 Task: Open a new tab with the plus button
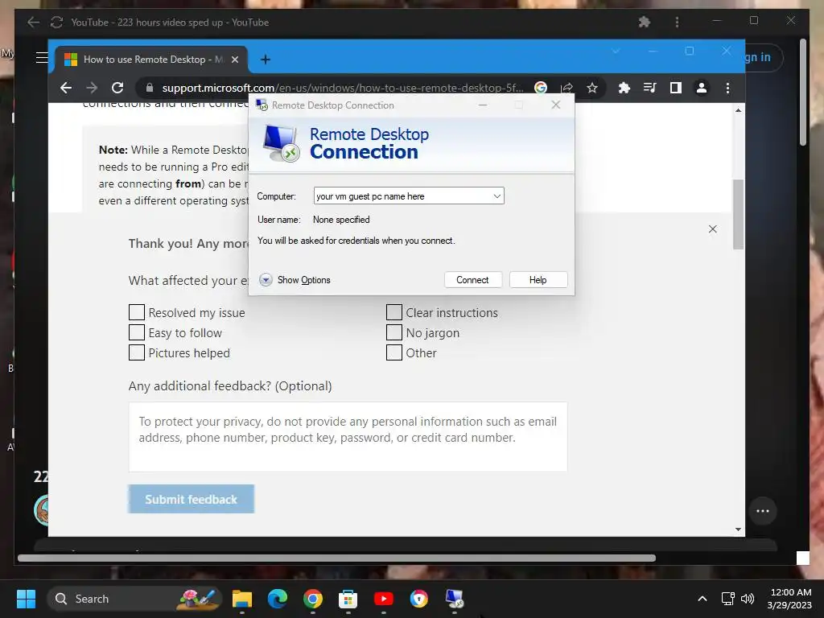pyautogui.click(x=266, y=60)
